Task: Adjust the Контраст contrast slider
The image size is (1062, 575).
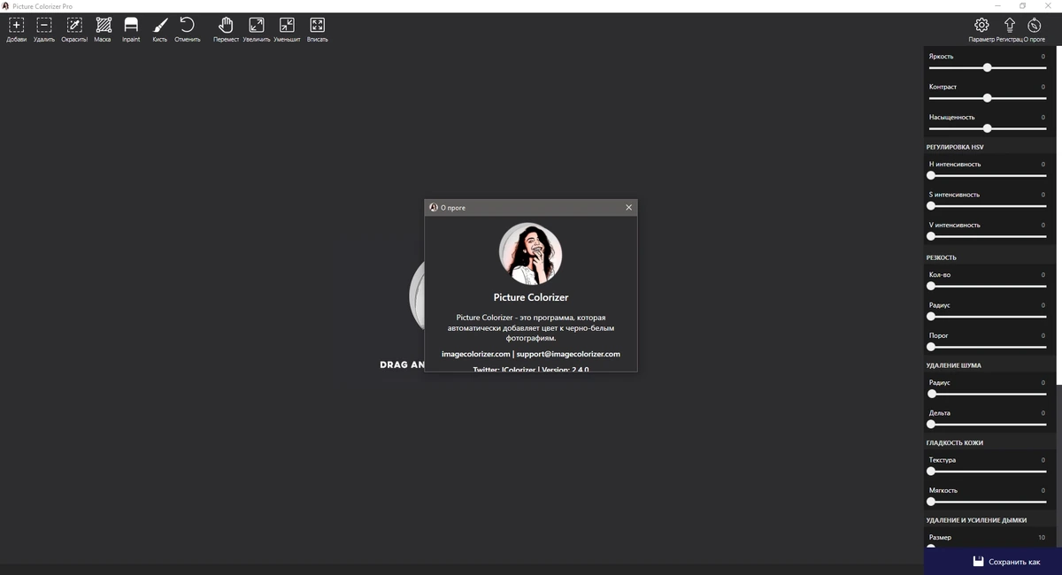Action: [987, 98]
